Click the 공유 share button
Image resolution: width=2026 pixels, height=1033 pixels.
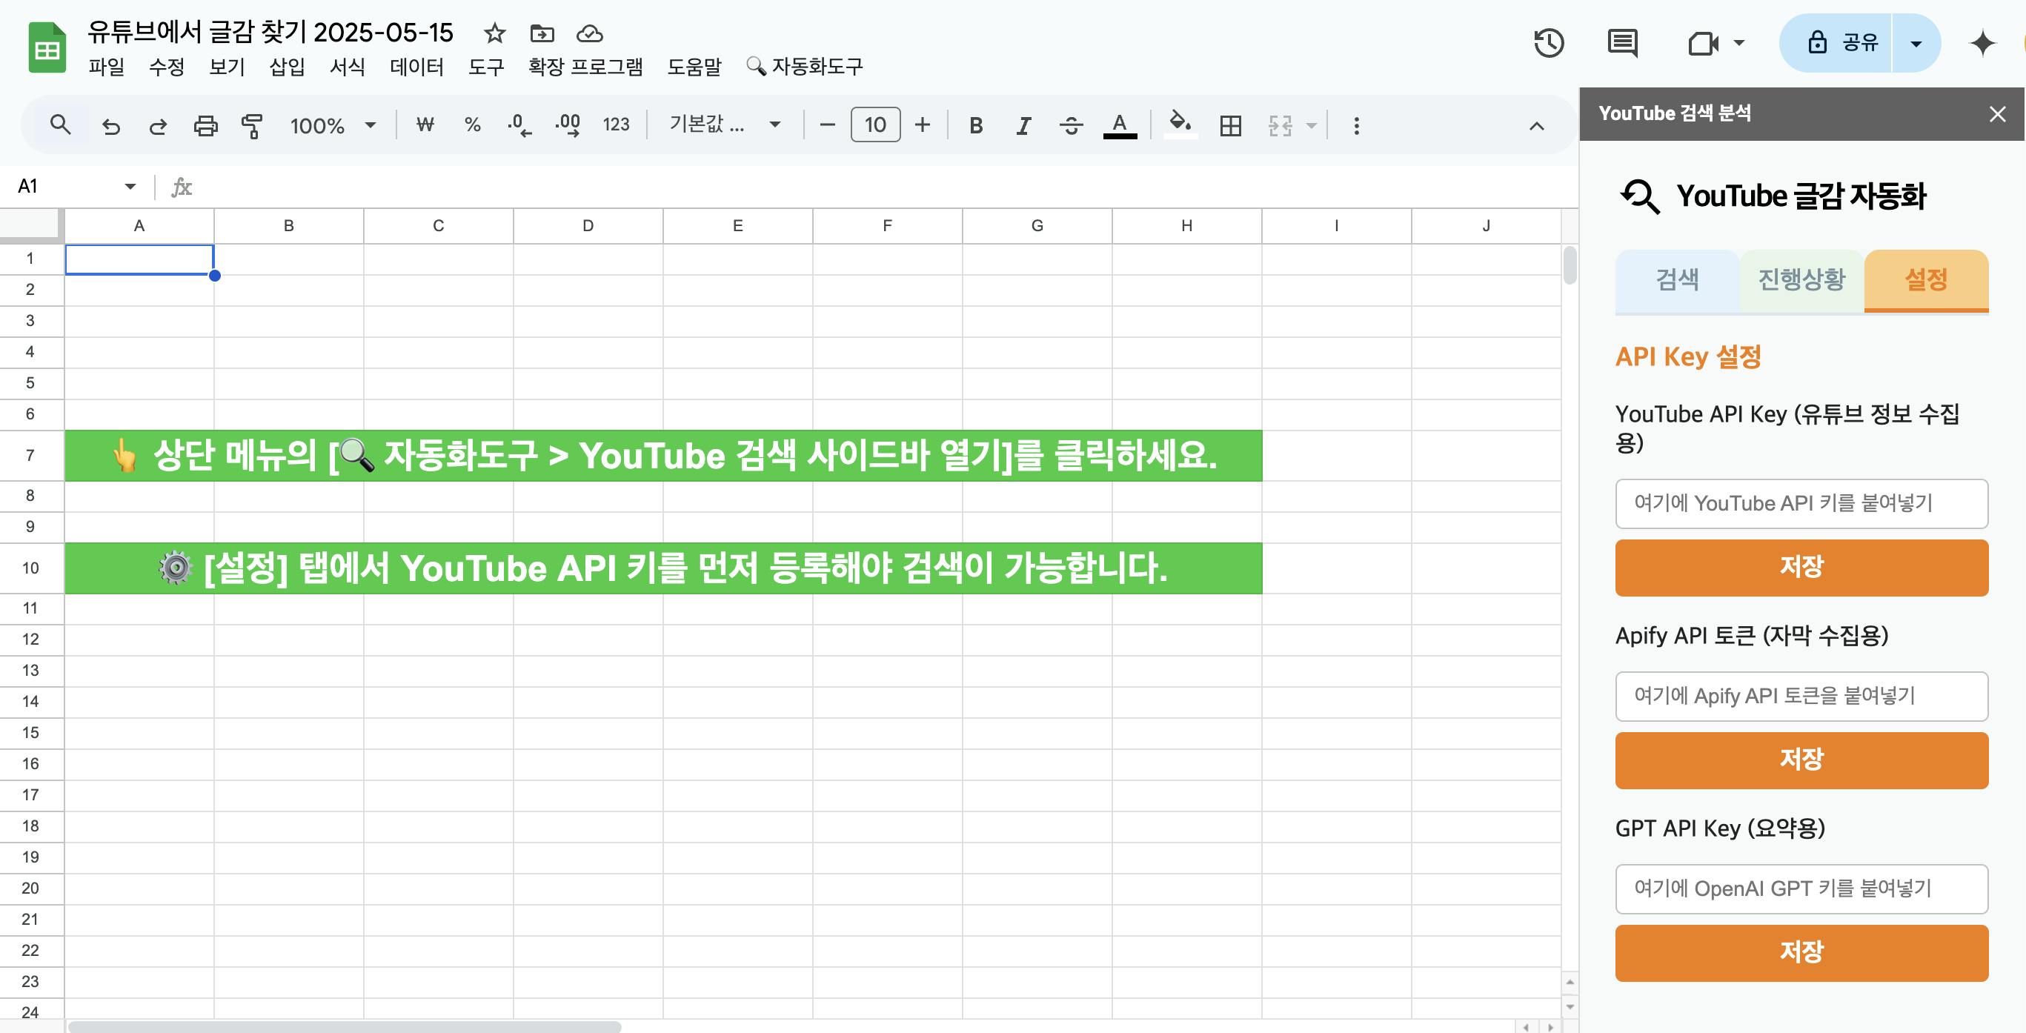coord(1836,42)
